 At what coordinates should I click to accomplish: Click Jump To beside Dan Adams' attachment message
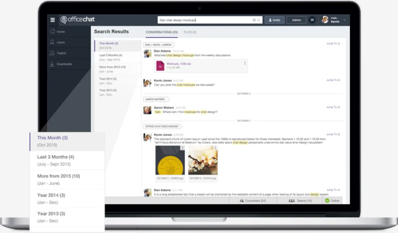coord(333,43)
